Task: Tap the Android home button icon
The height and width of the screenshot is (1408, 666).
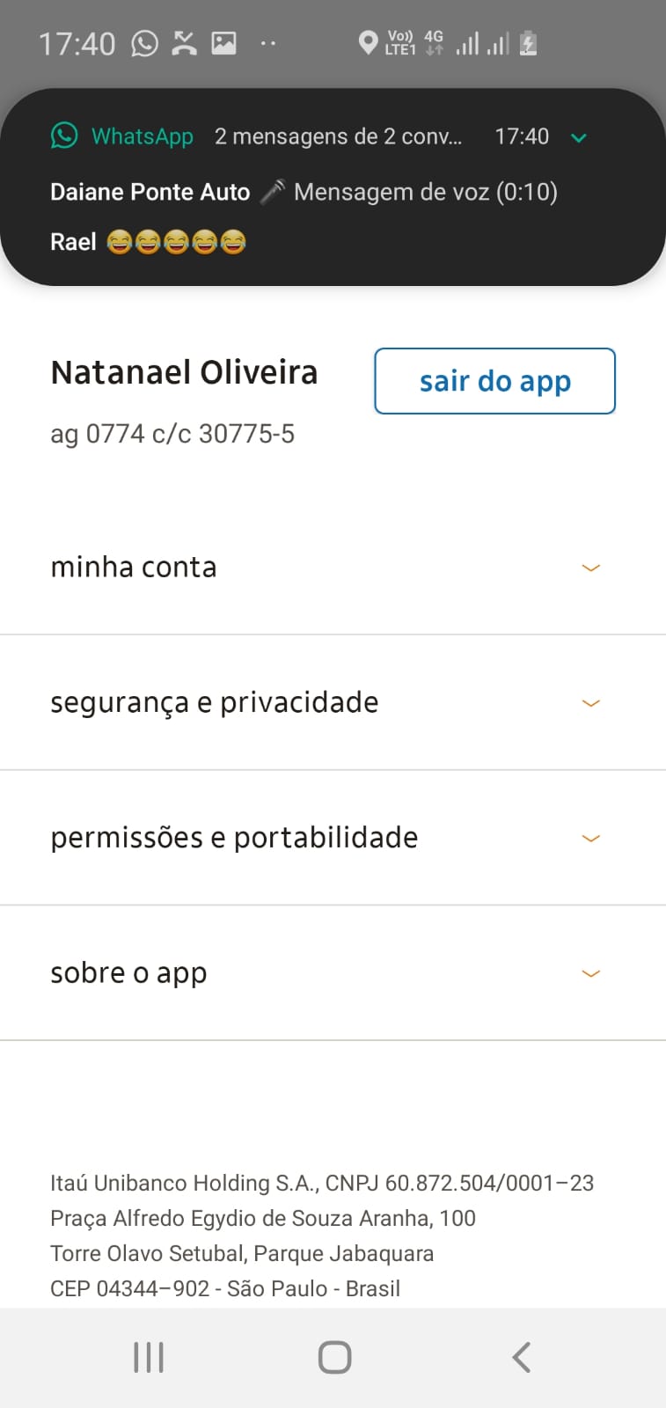Action: [334, 1357]
